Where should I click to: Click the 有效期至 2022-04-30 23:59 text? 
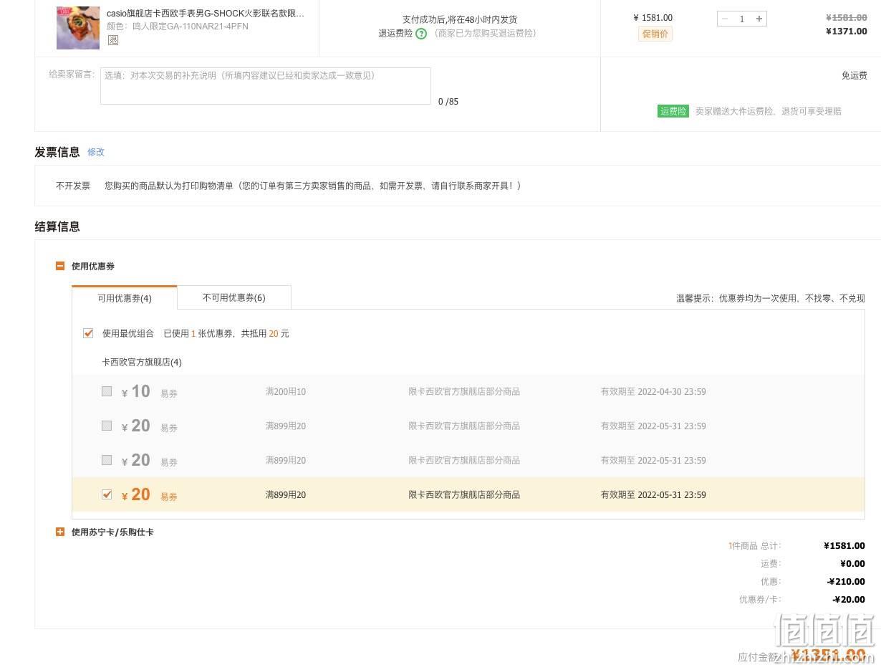pyautogui.click(x=653, y=391)
